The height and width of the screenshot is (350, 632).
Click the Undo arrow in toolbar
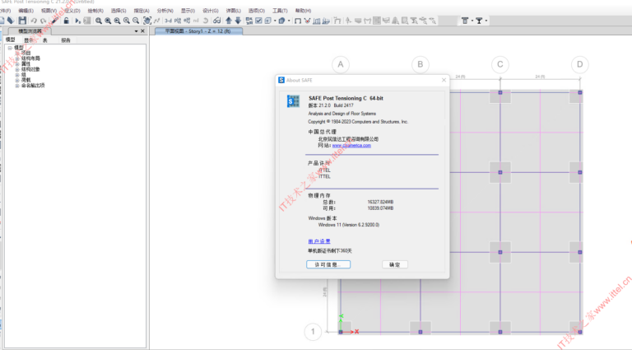(33, 20)
